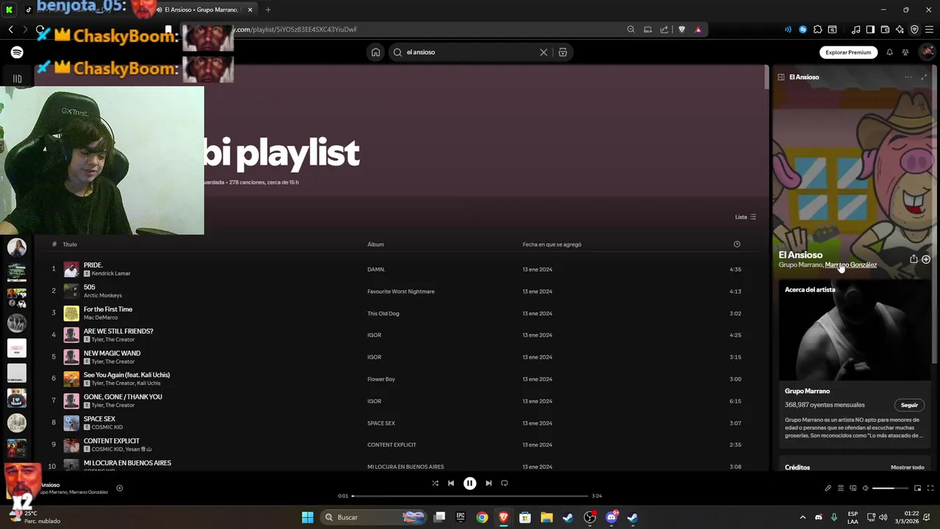Click the For the First Time cover thumbnail
The image size is (940, 529).
pos(71,313)
